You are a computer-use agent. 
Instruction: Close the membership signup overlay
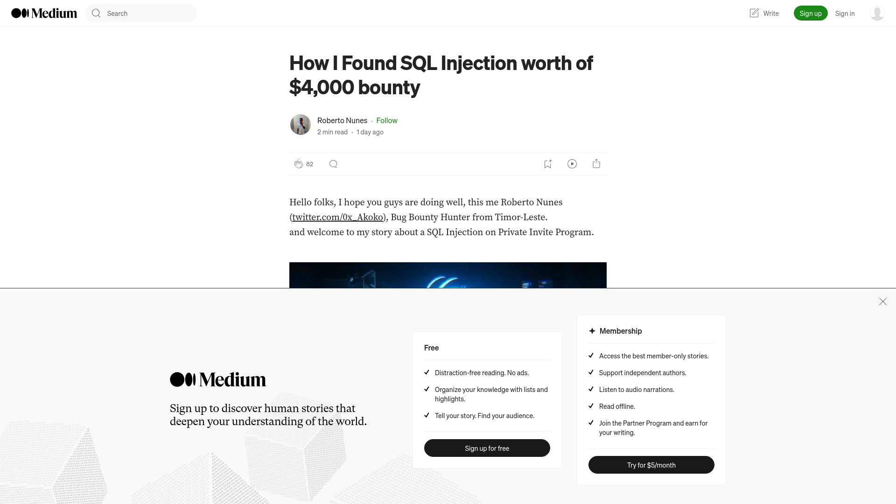point(882,301)
